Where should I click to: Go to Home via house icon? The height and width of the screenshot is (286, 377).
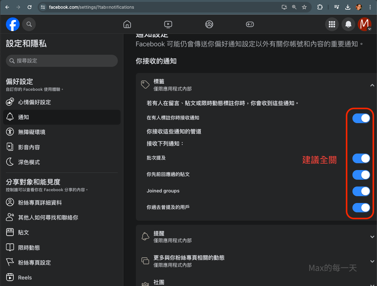click(x=127, y=24)
